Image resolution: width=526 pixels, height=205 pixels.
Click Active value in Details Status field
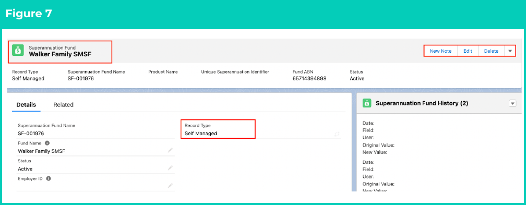25,169
